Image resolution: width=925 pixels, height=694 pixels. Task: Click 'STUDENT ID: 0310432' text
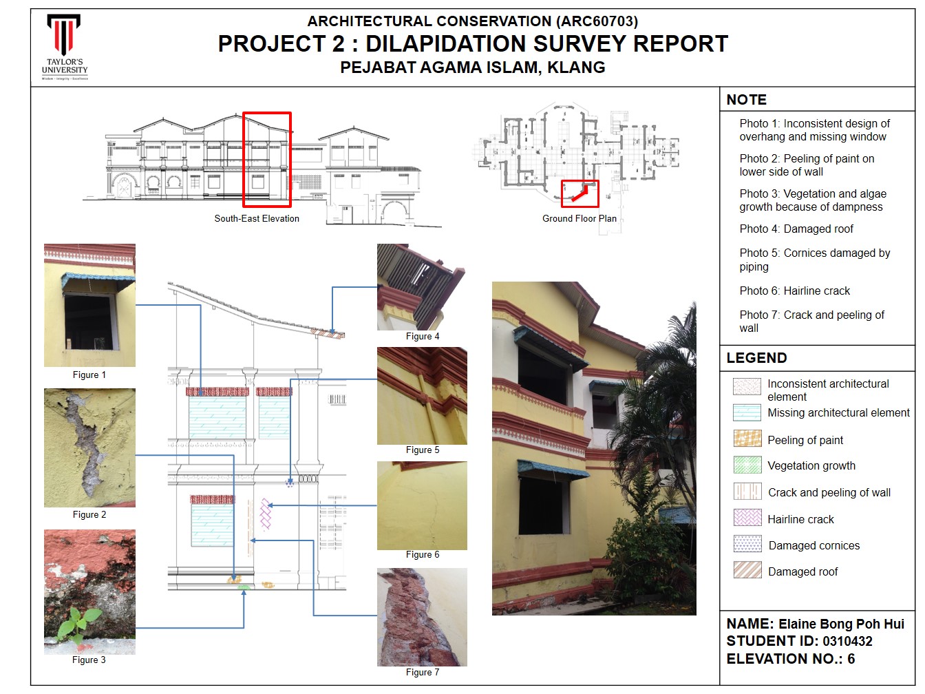click(800, 642)
